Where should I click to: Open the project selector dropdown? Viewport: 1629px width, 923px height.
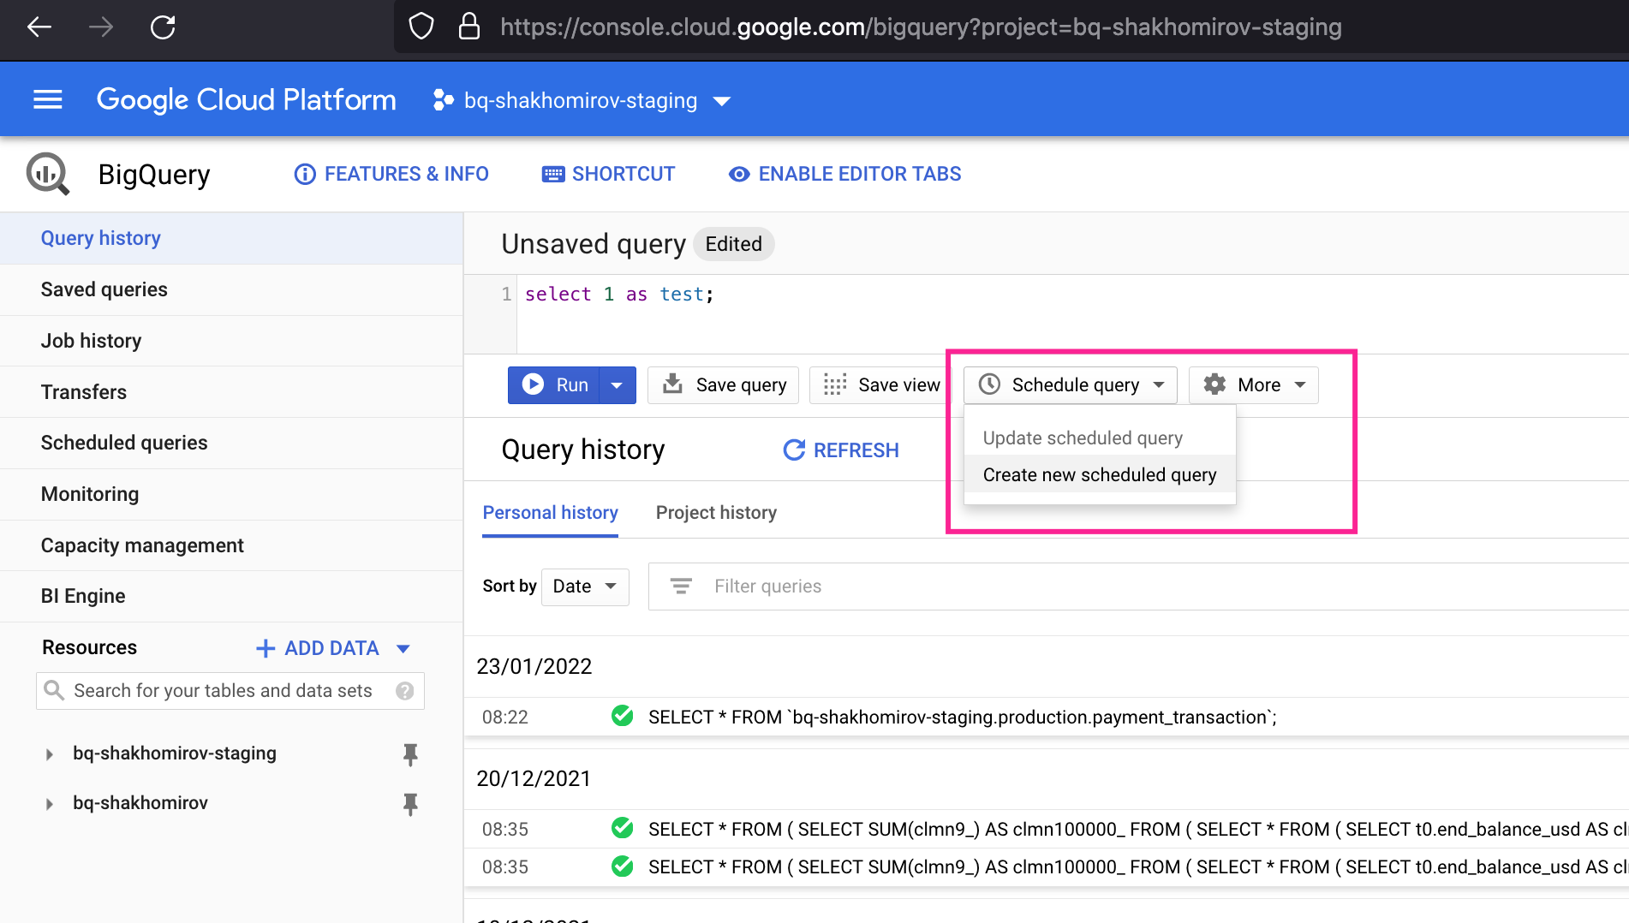click(x=722, y=100)
